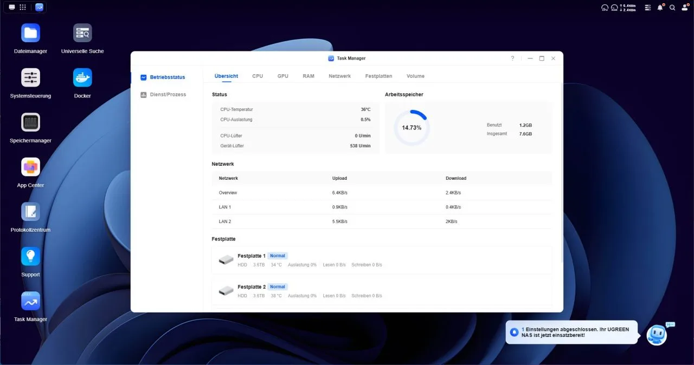
Task: Click the LAN 2 network row
Action: pyautogui.click(x=382, y=221)
